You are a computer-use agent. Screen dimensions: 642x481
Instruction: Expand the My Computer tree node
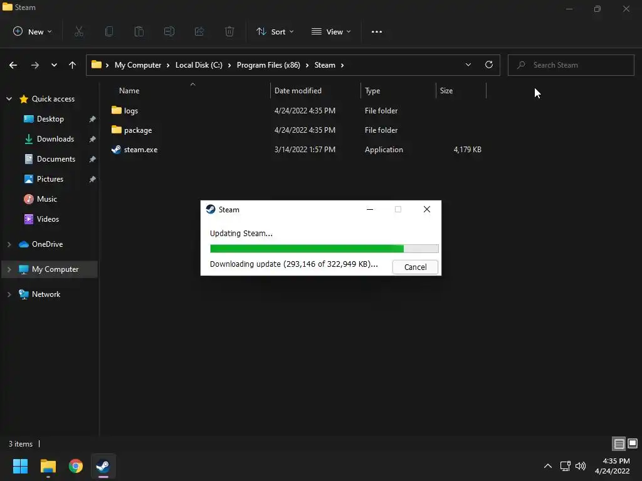(9, 269)
